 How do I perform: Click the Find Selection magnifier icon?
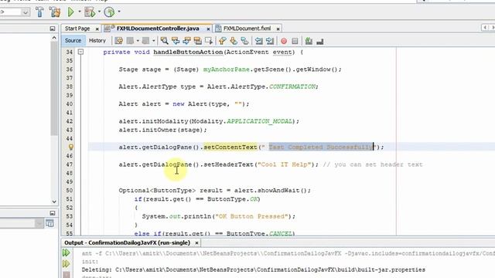click(x=164, y=41)
